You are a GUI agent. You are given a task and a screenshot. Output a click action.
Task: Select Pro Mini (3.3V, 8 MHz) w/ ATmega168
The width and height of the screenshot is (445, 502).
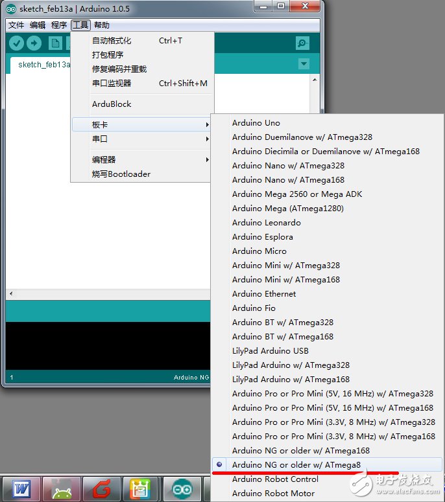327,437
